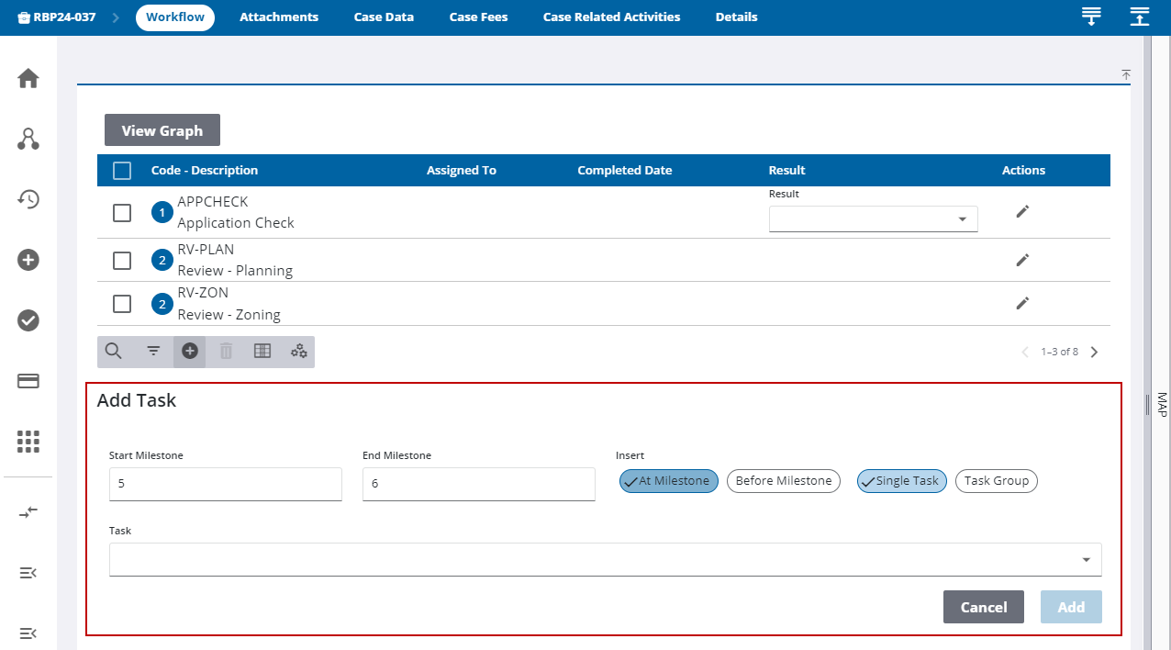
Task: Tick the RV-PLAN row checkbox
Action: 122,261
